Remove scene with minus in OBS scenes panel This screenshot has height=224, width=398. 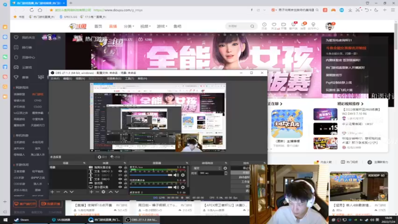[x=58, y=192]
